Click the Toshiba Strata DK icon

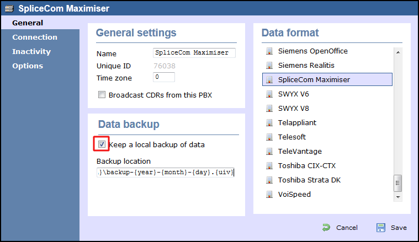tap(269, 180)
